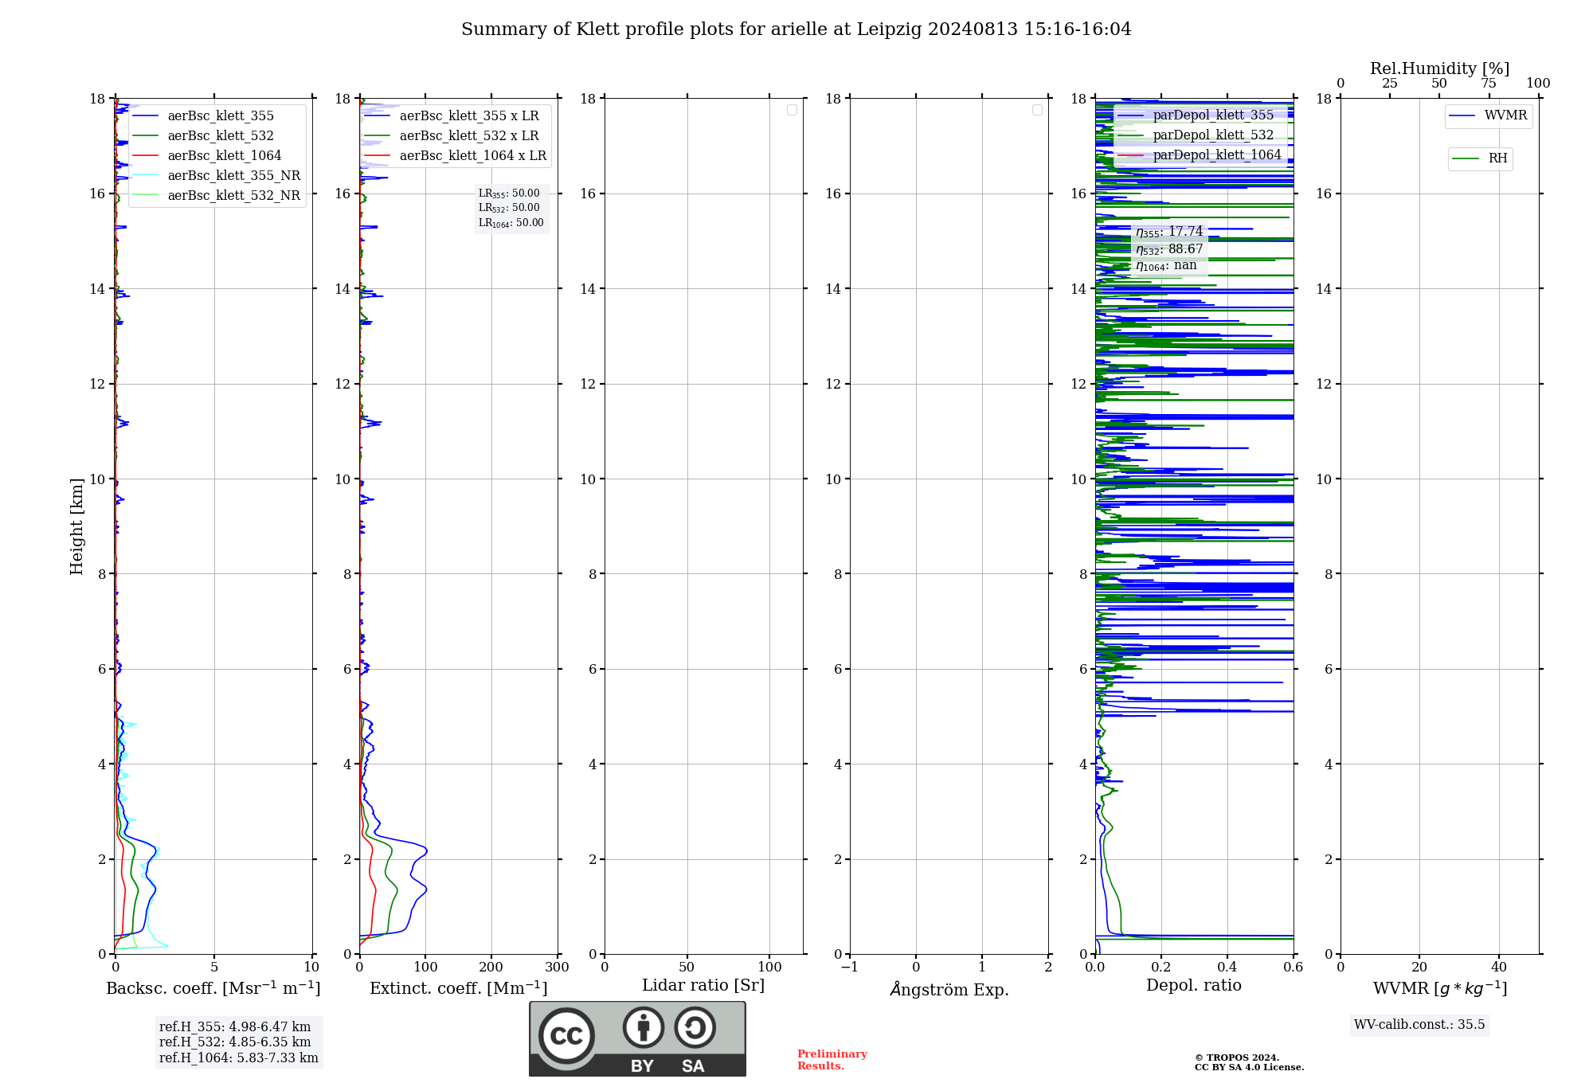Click the TROPOS 2024 license text
This screenshot has height=1083, width=1593.
(1249, 1062)
